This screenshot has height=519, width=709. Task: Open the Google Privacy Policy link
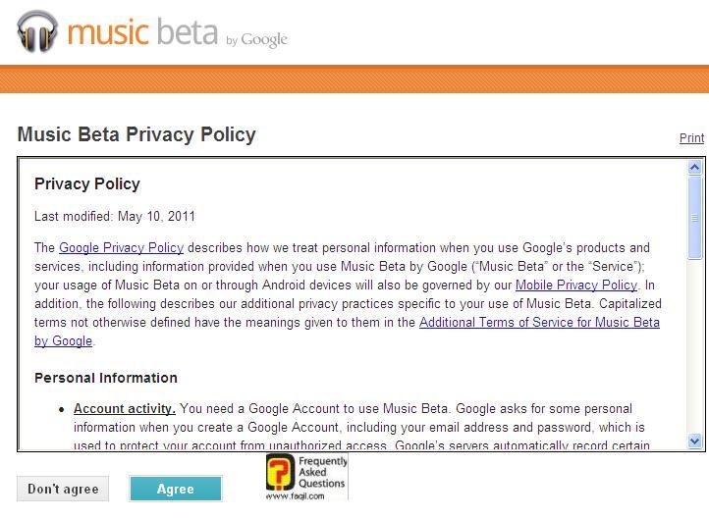click(121, 248)
